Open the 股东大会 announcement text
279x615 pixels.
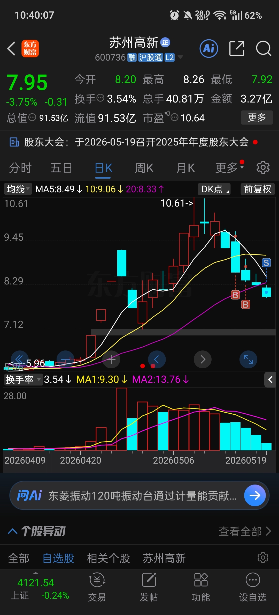click(136, 142)
